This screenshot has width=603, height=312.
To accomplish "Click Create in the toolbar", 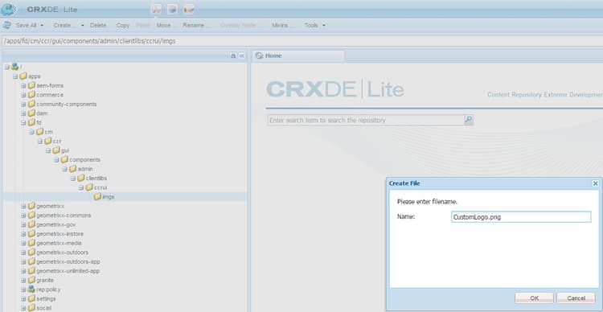I will (x=64, y=26).
